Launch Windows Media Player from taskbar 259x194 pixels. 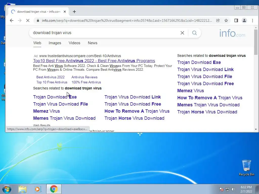[x=38, y=189]
